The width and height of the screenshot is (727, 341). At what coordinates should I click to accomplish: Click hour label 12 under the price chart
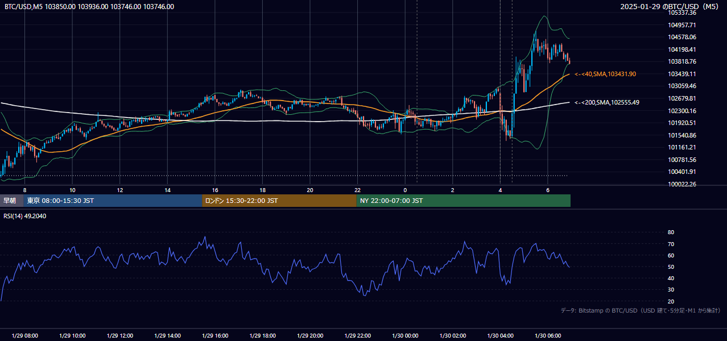point(120,190)
